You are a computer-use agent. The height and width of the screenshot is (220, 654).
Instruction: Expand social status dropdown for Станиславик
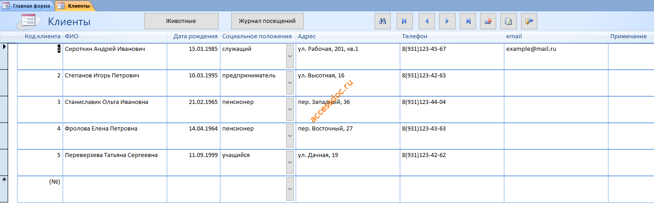pos(290,109)
